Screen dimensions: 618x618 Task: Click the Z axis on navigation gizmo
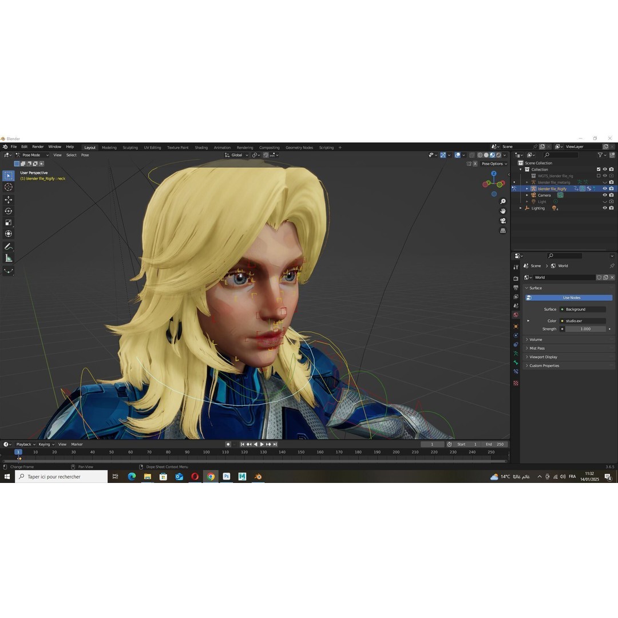click(x=494, y=173)
